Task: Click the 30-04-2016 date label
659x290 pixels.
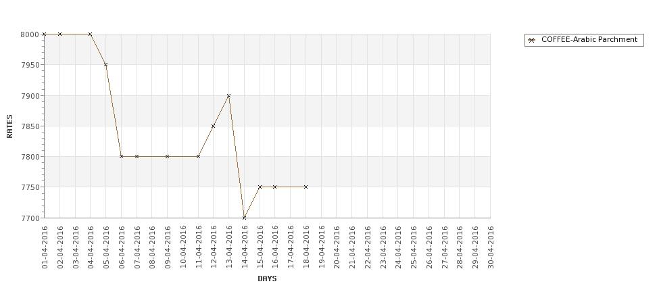Action: pos(491,247)
